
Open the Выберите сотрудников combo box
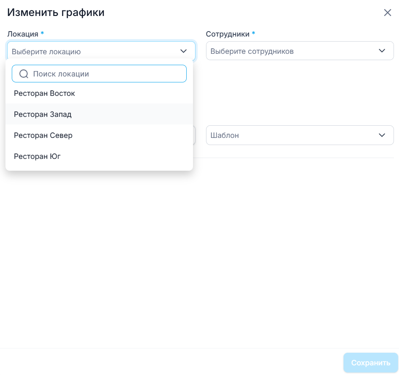[x=294, y=51]
